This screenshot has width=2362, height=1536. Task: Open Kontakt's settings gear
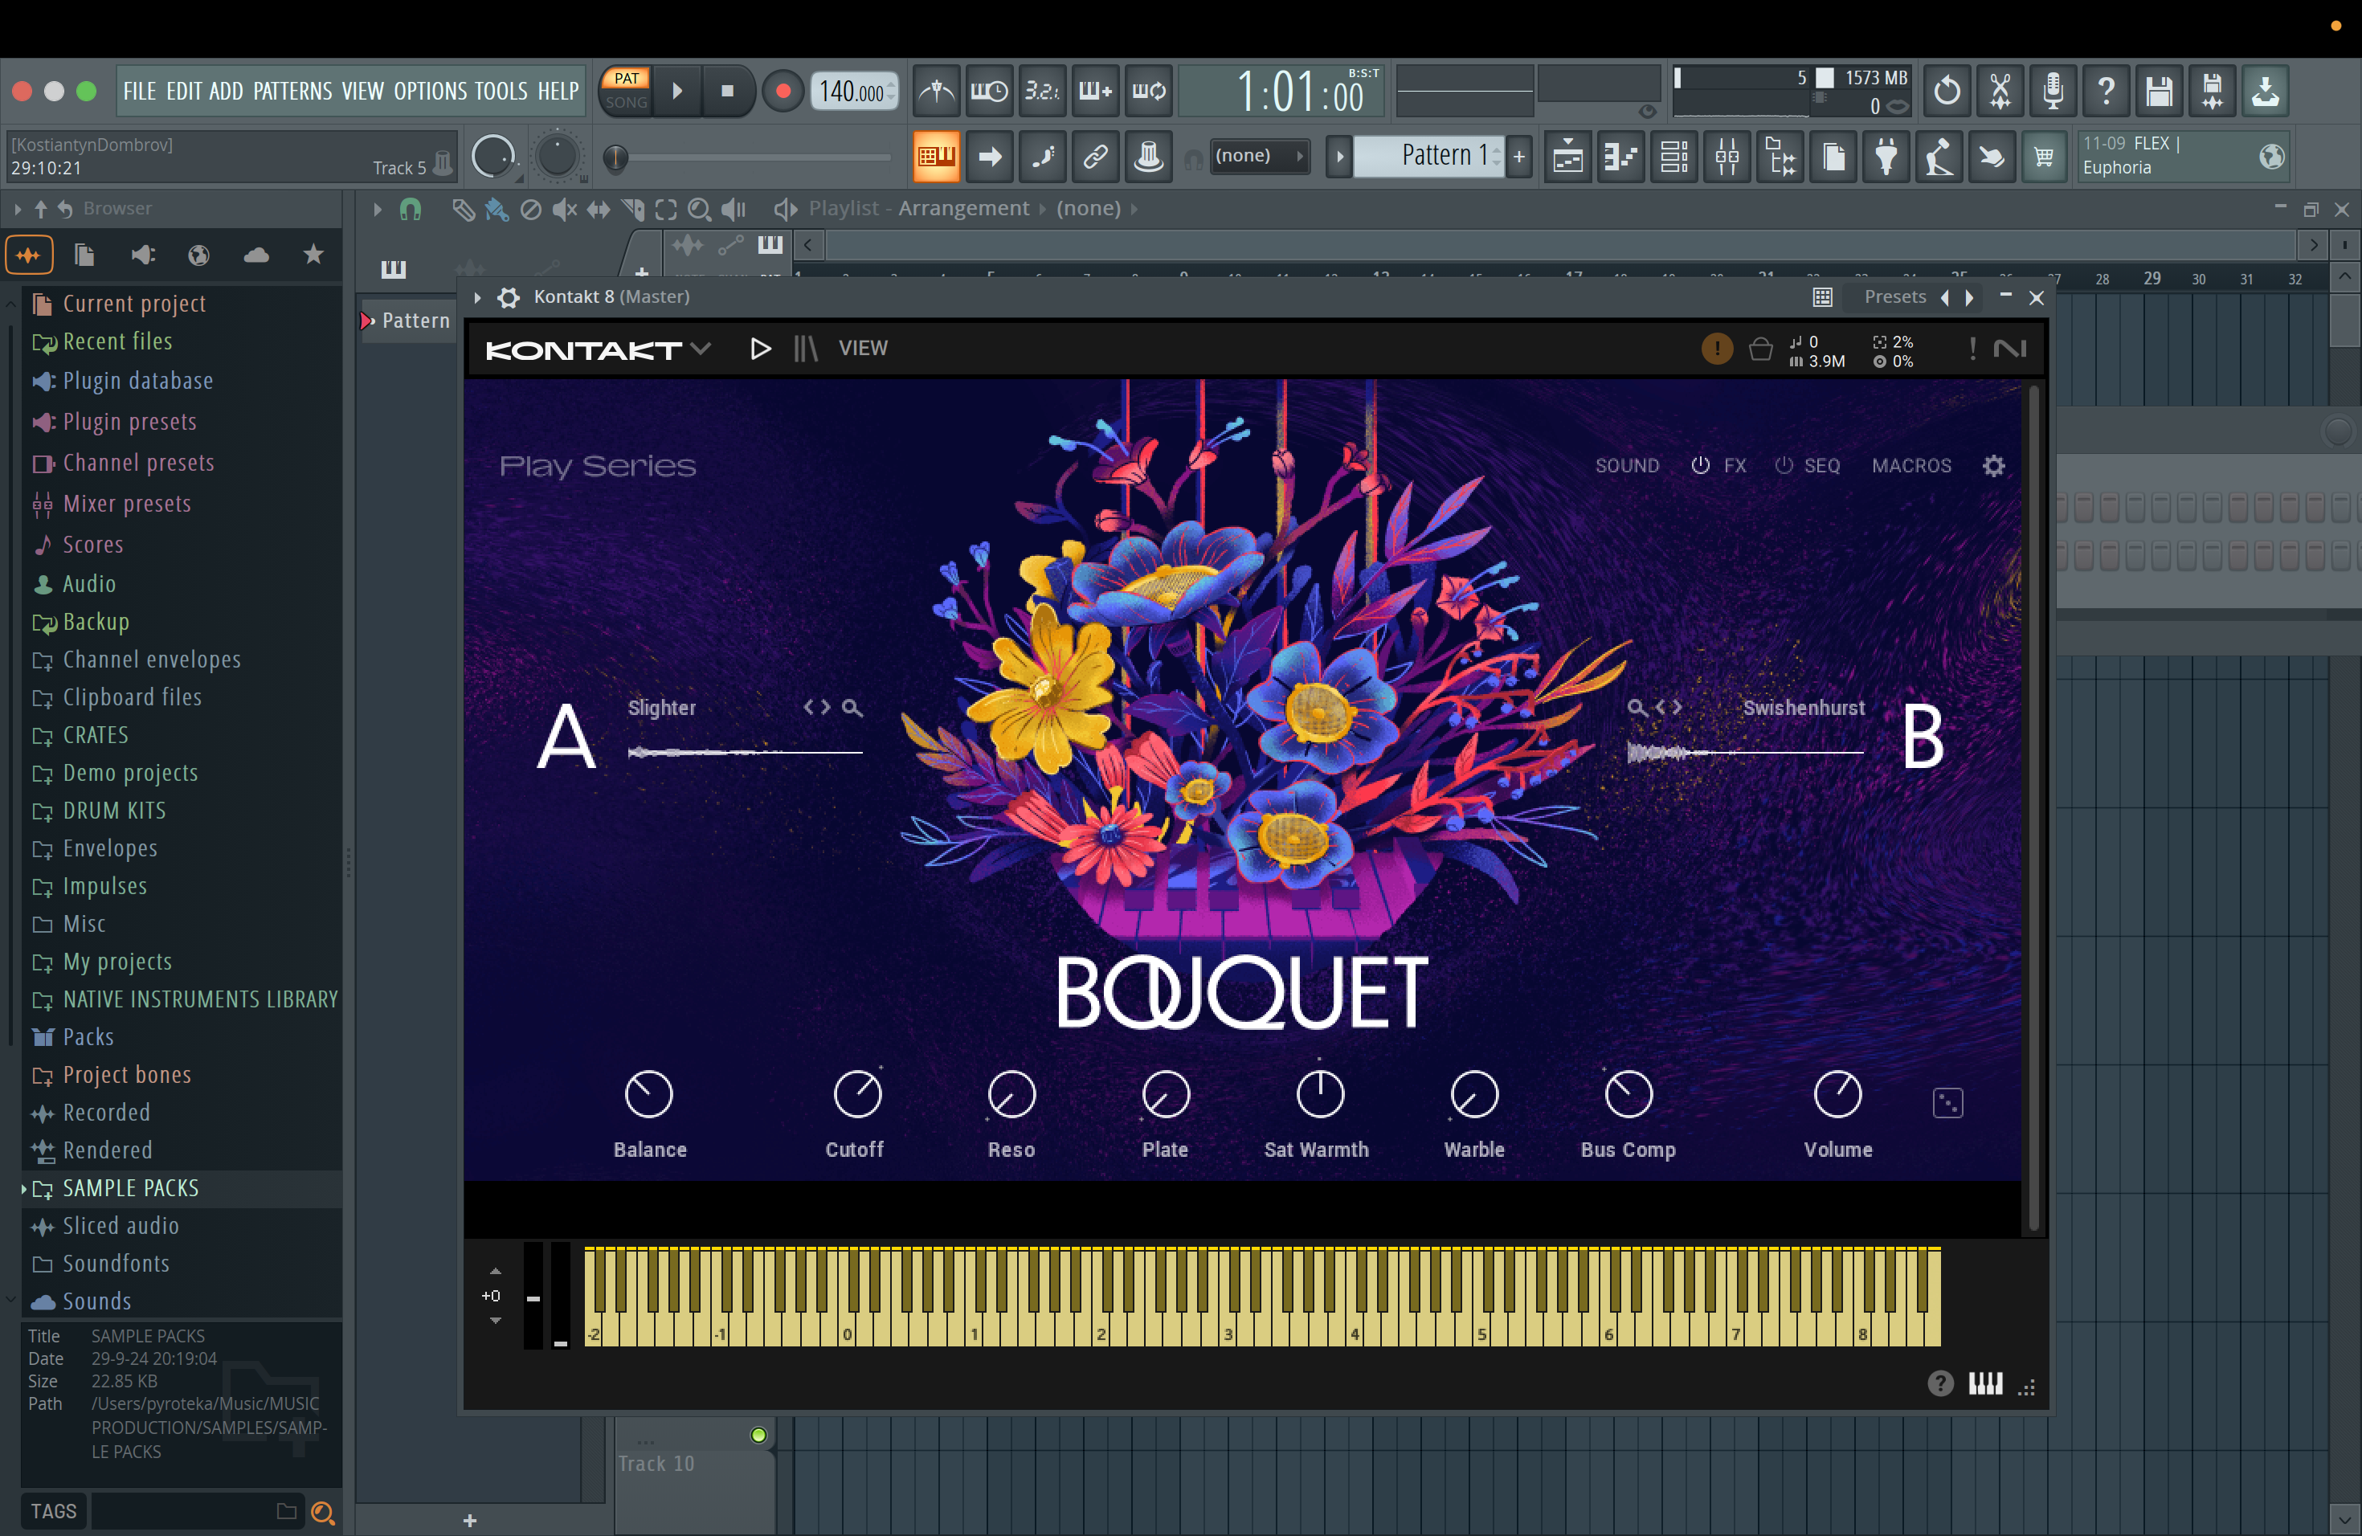point(1995,465)
